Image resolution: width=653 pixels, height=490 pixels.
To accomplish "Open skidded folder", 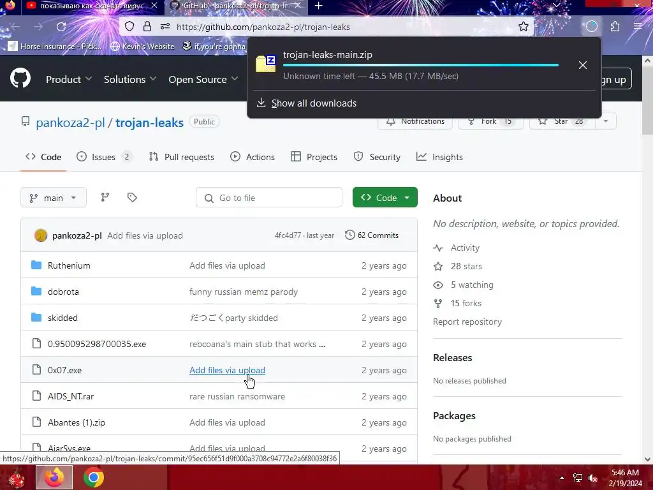I will click(x=62, y=318).
